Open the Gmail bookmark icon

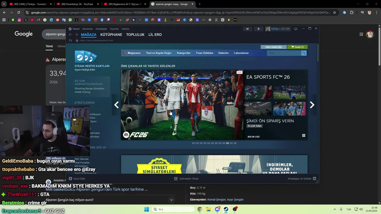click(x=38, y=20)
